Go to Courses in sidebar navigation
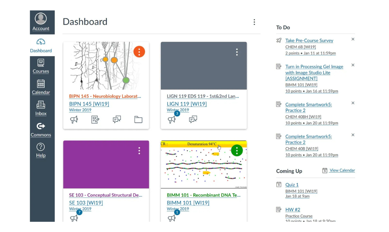389x232 pixels. point(41,66)
